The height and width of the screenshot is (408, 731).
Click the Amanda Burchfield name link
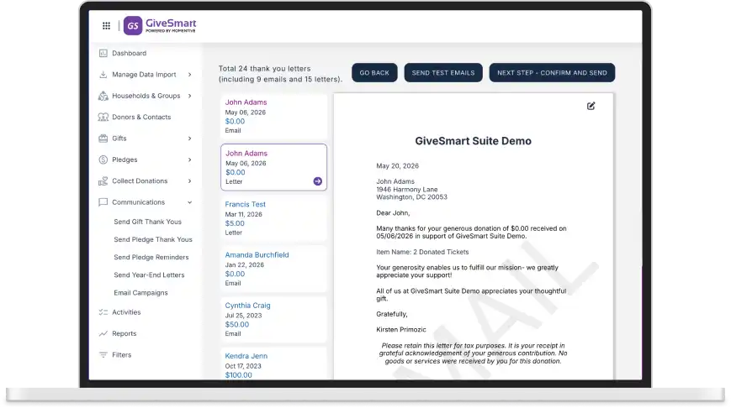[257, 255]
